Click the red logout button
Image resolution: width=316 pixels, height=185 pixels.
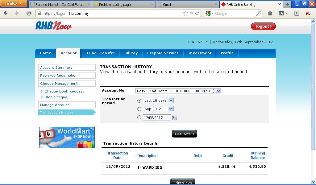pyautogui.click(x=263, y=27)
